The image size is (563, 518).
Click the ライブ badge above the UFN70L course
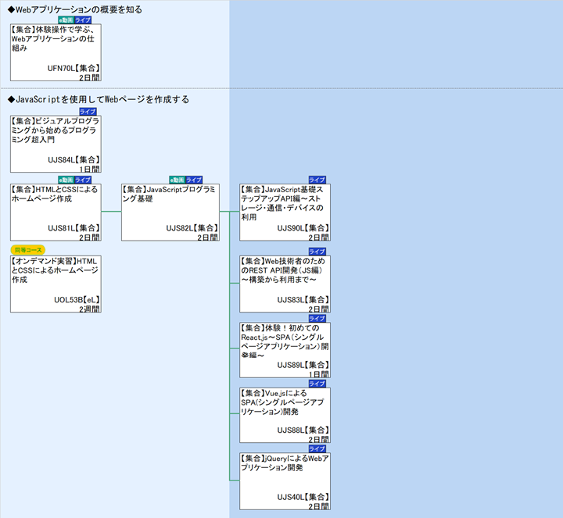point(83,20)
